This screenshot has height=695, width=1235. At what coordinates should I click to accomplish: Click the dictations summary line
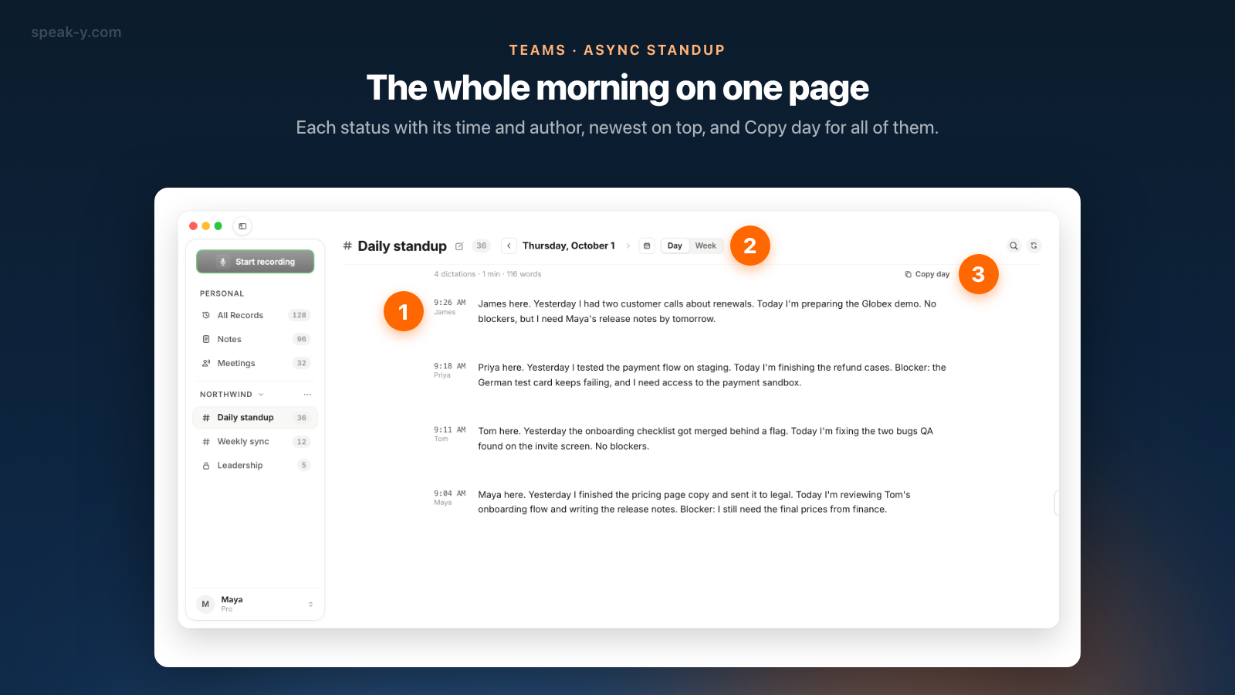pyautogui.click(x=488, y=274)
